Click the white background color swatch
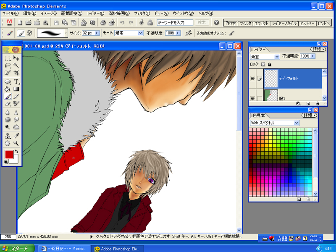Viewport: 336px width, 252px height. [15, 160]
